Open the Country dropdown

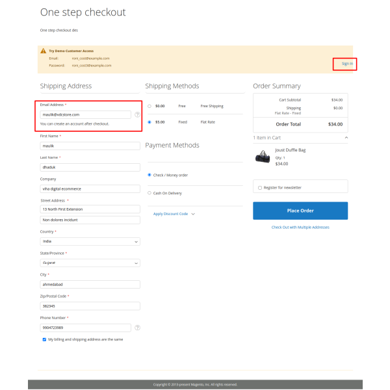tap(90, 241)
